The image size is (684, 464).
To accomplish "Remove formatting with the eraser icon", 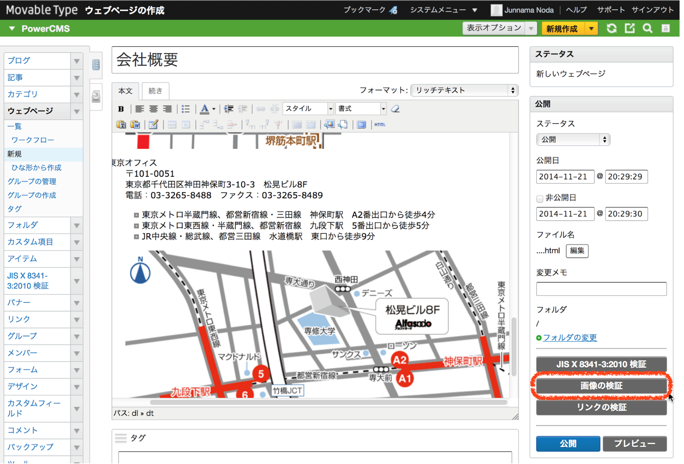I will (x=395, y=109).
